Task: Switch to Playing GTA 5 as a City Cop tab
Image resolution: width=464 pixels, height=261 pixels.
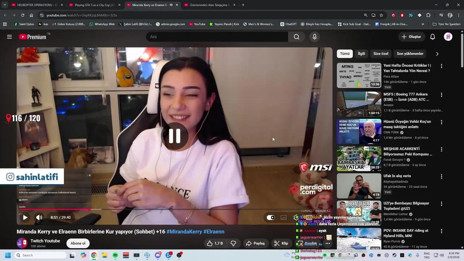Action: coord(94,5)
